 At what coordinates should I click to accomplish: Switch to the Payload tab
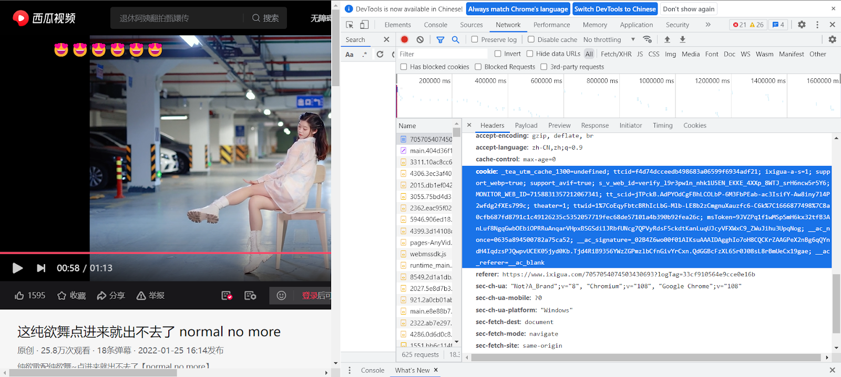[526, 125]
